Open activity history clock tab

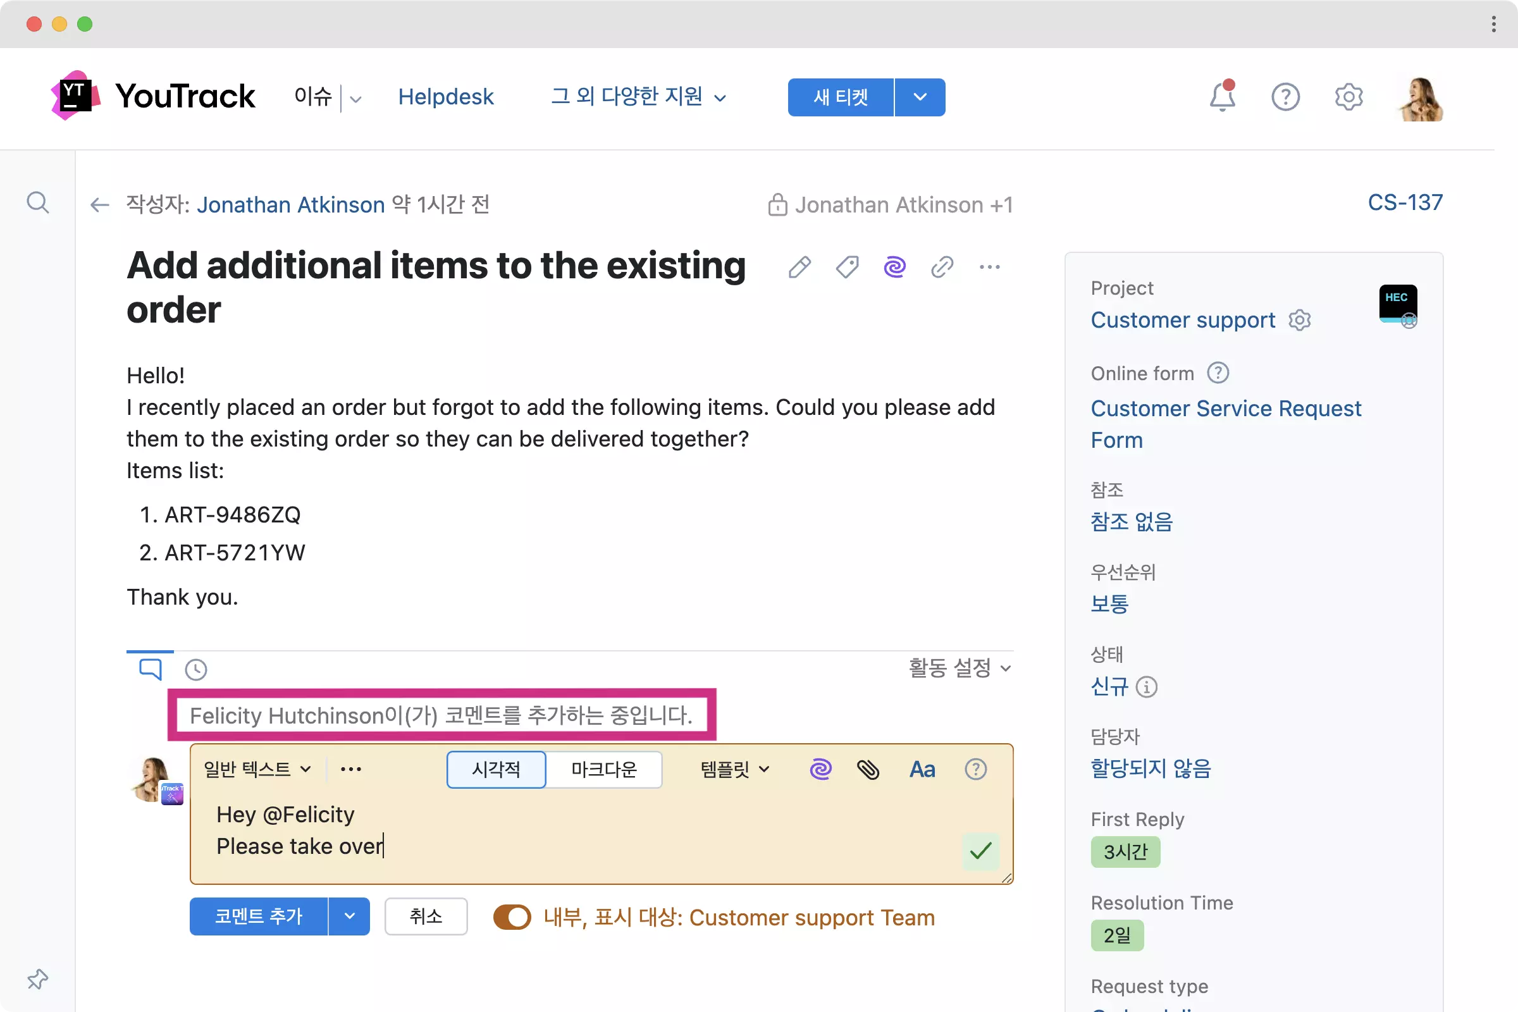point(195,669)
